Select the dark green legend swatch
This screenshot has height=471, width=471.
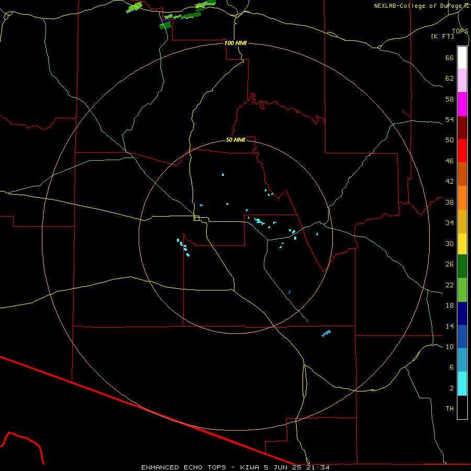coord(462,266)
